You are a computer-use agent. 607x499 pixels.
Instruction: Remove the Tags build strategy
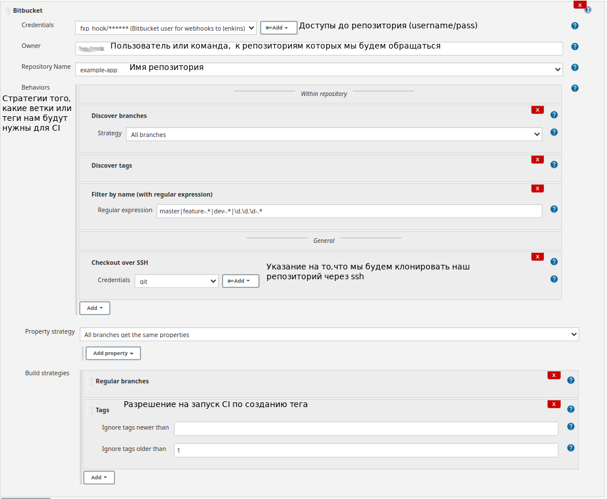point(553,402)
